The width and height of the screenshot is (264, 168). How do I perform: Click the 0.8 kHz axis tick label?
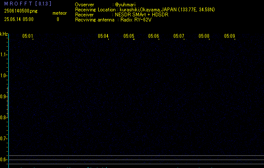(3, 118)
